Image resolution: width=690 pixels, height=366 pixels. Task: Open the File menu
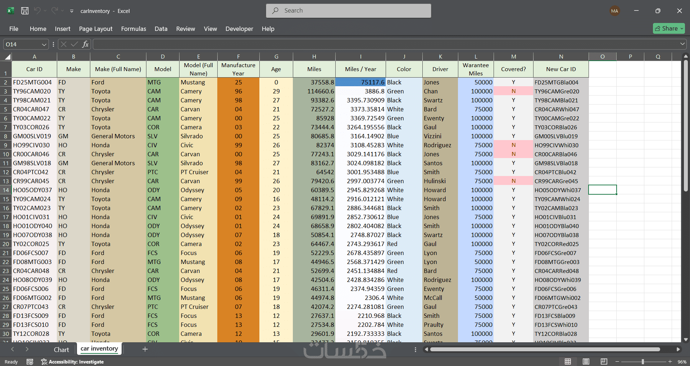click(x=14, y=29)
